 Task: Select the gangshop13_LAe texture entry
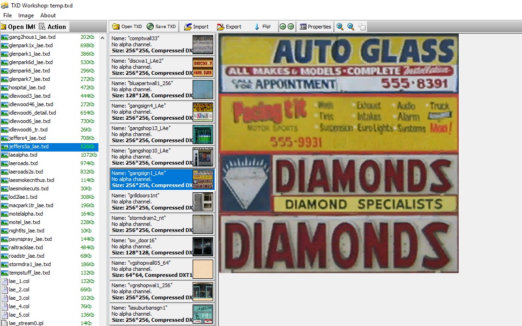162,134
